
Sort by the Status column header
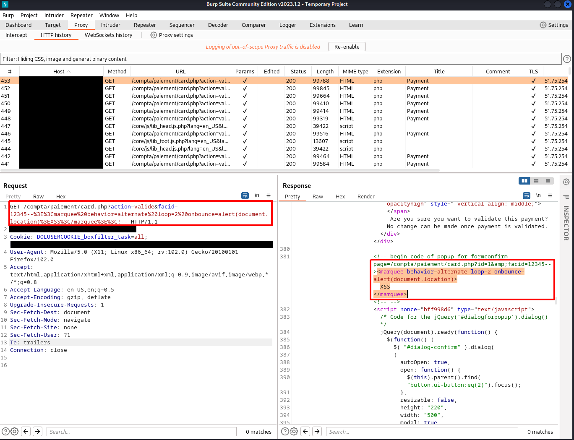click(298, 71)
